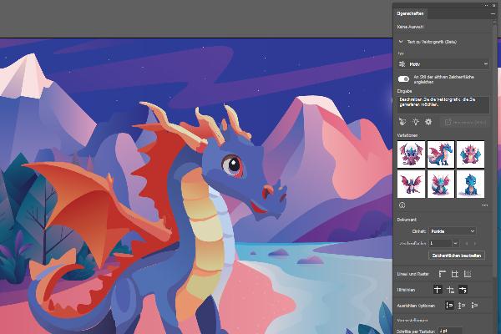Select the blue dragon variation thumbnail
This screenshot has height=334, width=501.
pos(470,184)
